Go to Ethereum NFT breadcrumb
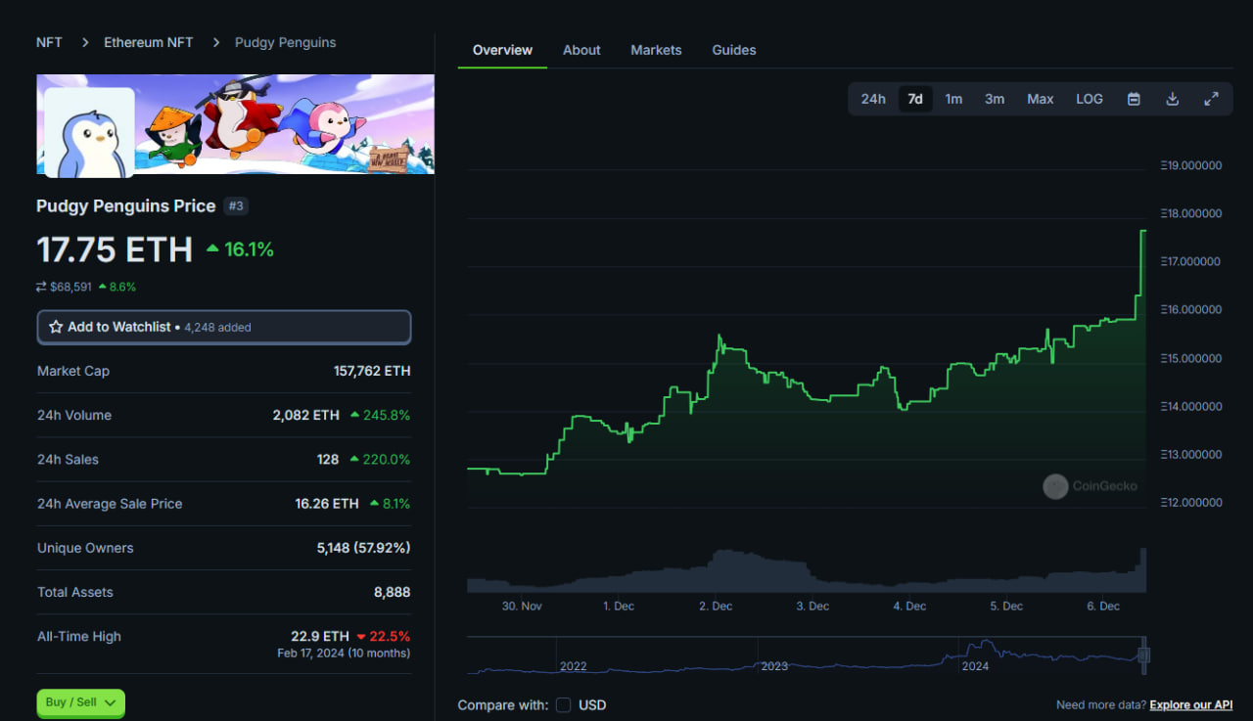This screenshot has height=721, width=1253. (x=149, y=43)
